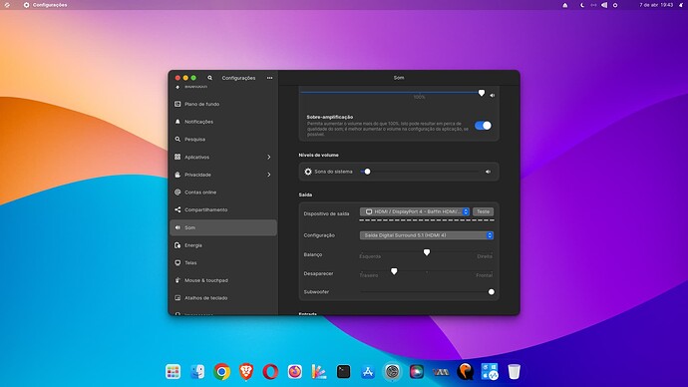Open Finder-style file manager in dock
This screenshot has width=688, height=387.
pyautogui.click(x=197, y=372)
